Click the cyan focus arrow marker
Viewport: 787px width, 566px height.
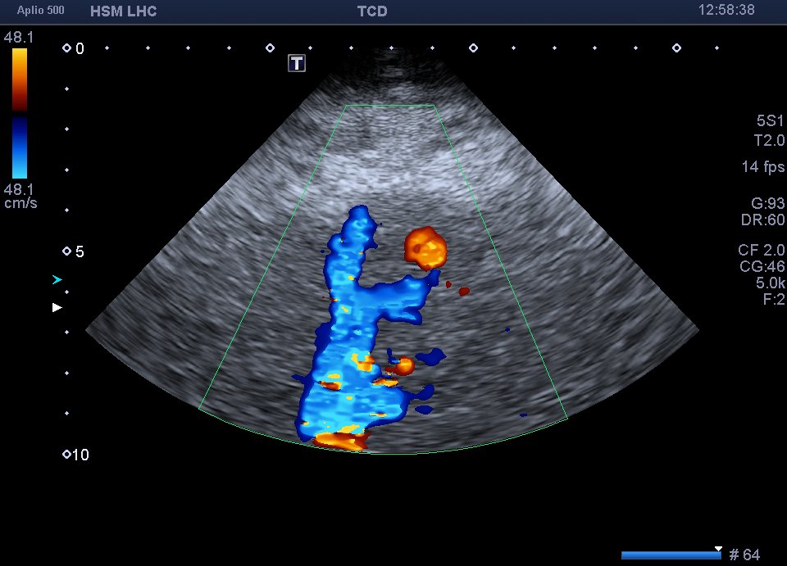57,280
